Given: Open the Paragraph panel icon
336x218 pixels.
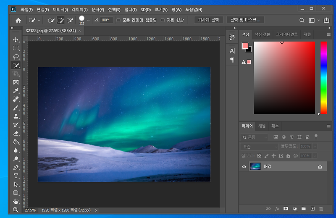Looking at the screenshot, I should point(232,60).
